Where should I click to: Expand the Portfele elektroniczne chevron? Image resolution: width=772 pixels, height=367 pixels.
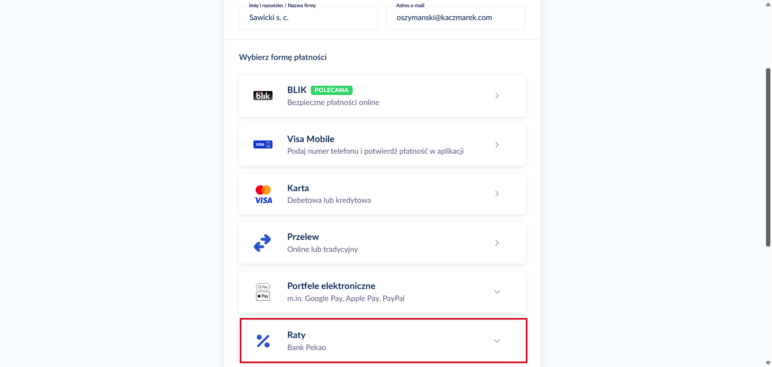pyautogui.click(x=497, y=292)
